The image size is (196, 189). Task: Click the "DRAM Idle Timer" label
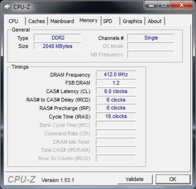pos(72,142)
